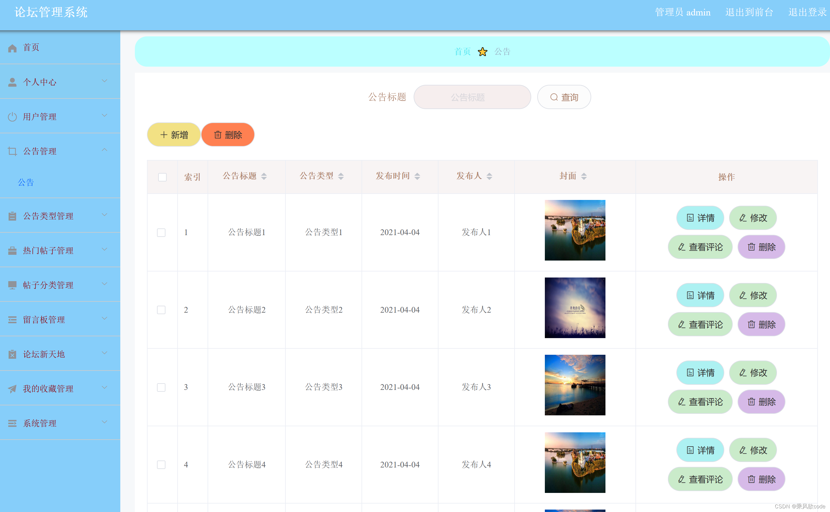Collapse the 公告管理 section chevron
This screenshot has width=830, height=512.
tap(104, 150)
